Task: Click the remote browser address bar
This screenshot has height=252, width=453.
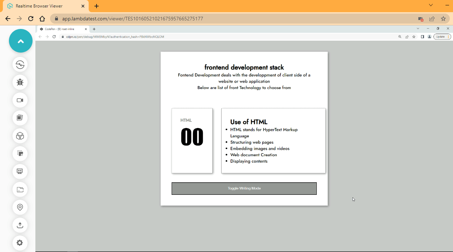Action: (x=143, y=36)
